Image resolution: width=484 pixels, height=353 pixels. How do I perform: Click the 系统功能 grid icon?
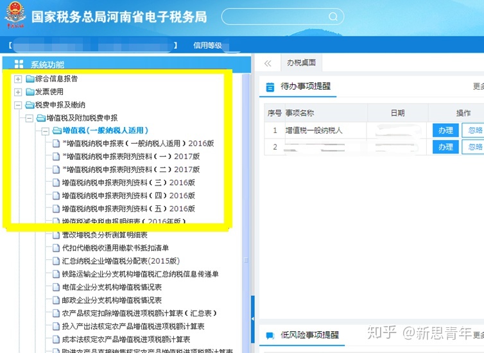click(19, 65)
